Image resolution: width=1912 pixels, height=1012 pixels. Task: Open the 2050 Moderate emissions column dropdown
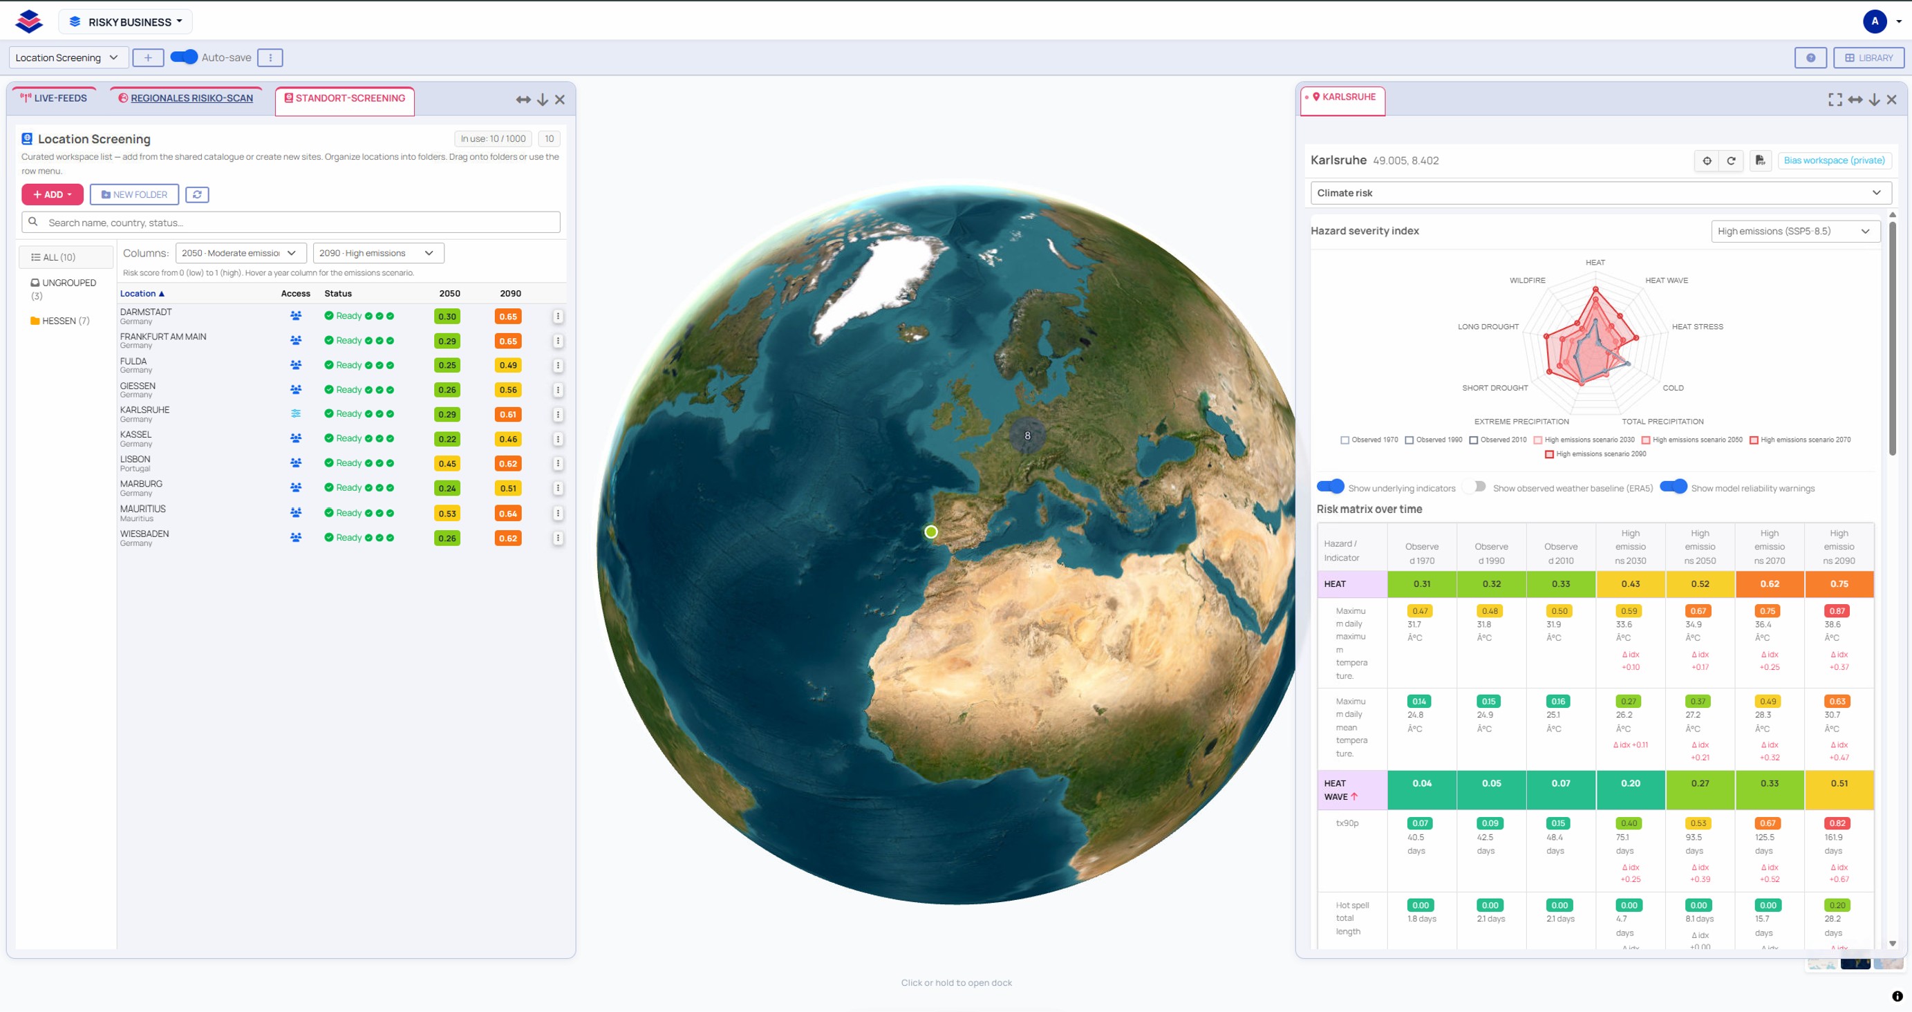241,253
